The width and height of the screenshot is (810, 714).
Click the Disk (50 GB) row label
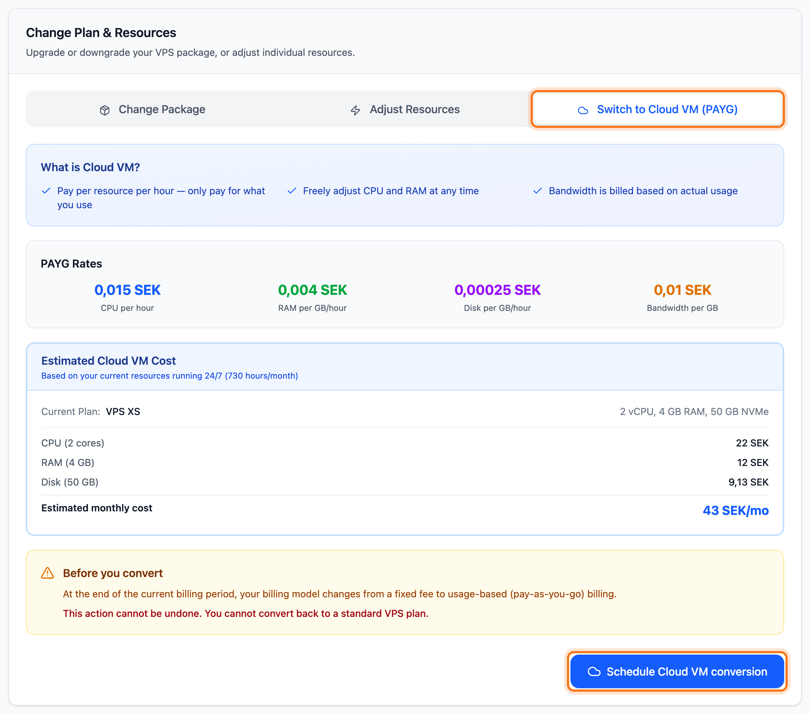70,482
